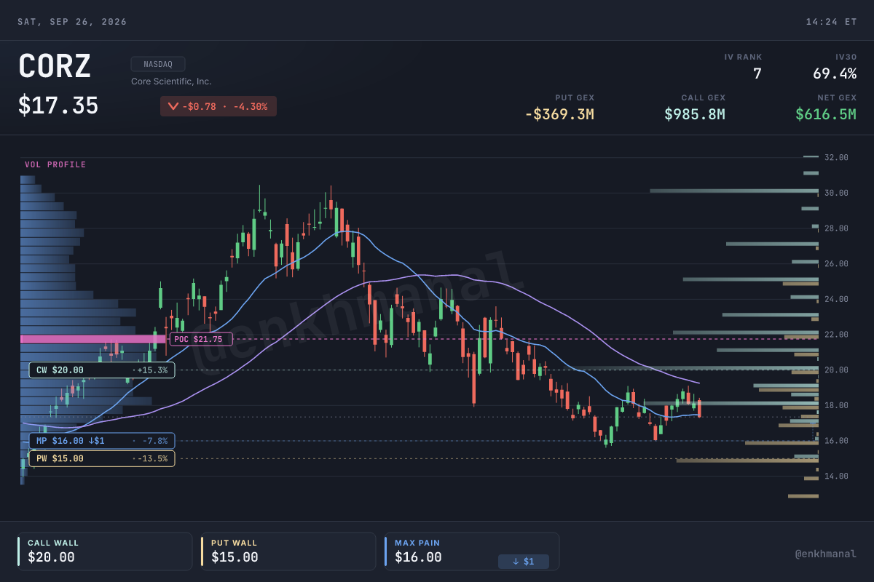This screenshot has width=874, height=582.
Task: Click the PUT GEX value -$369.3M
Action: [559, 114]
